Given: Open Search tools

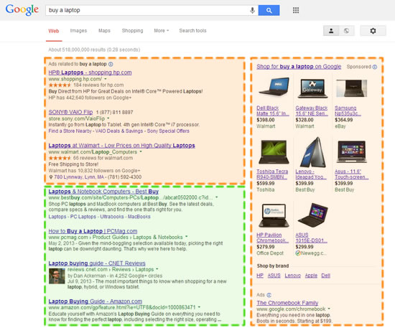Looking at the screenshot, I should [x=192, y=31].
